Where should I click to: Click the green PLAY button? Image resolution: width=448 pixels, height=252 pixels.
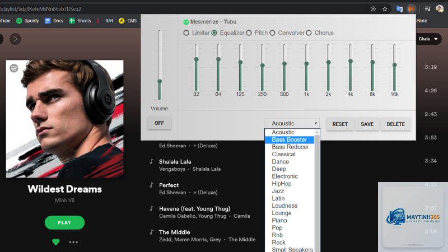pos(64,222)
